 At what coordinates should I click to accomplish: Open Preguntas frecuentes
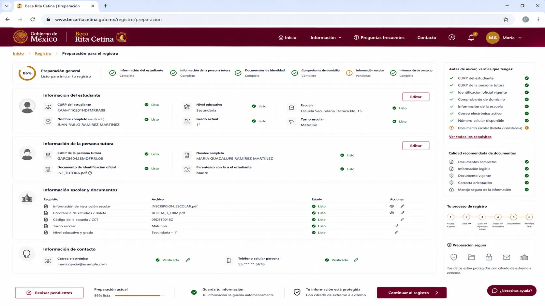pyautogui.click(x=379, y=38)
